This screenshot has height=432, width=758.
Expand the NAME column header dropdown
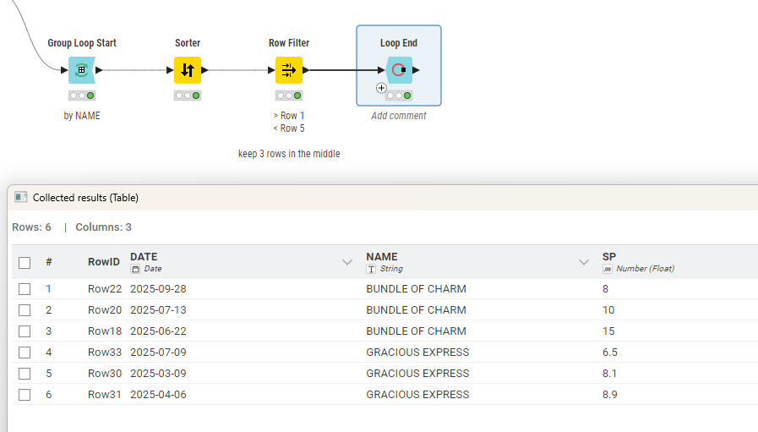pyautogui.click(x=583, y=262)
